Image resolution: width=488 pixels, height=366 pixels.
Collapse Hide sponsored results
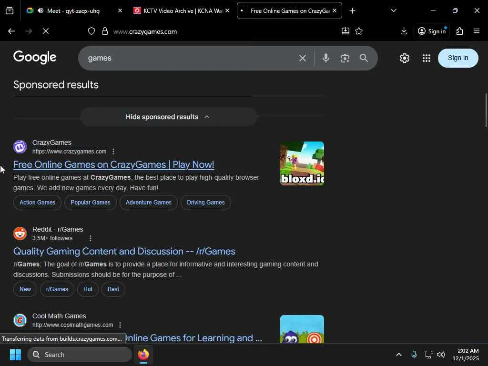pyautogui.click(x=168, y=117)
